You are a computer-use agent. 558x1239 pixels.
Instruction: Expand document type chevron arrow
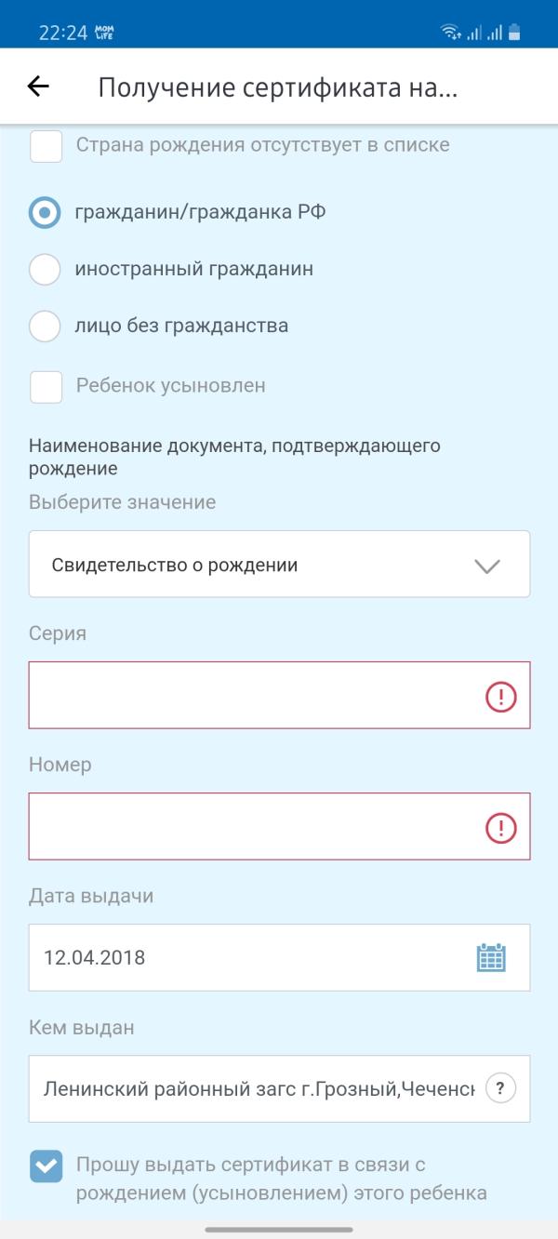point(487,566)
